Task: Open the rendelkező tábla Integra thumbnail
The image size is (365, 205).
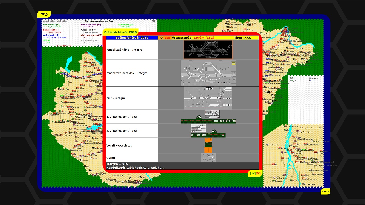Action: point(208,50)
